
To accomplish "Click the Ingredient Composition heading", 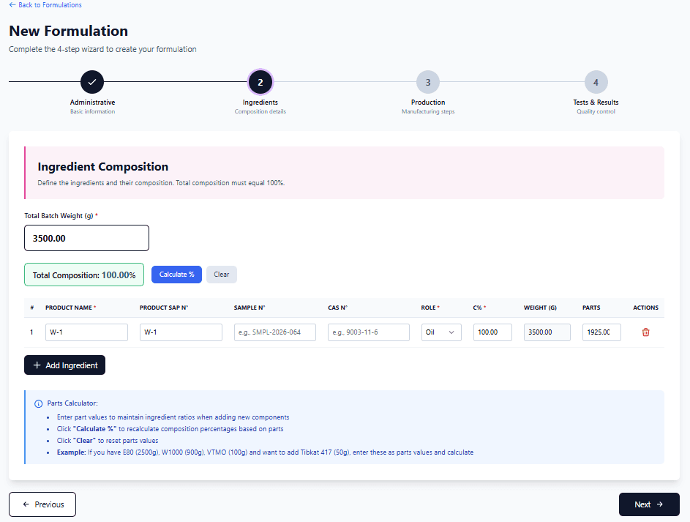I will click(103, 166).
